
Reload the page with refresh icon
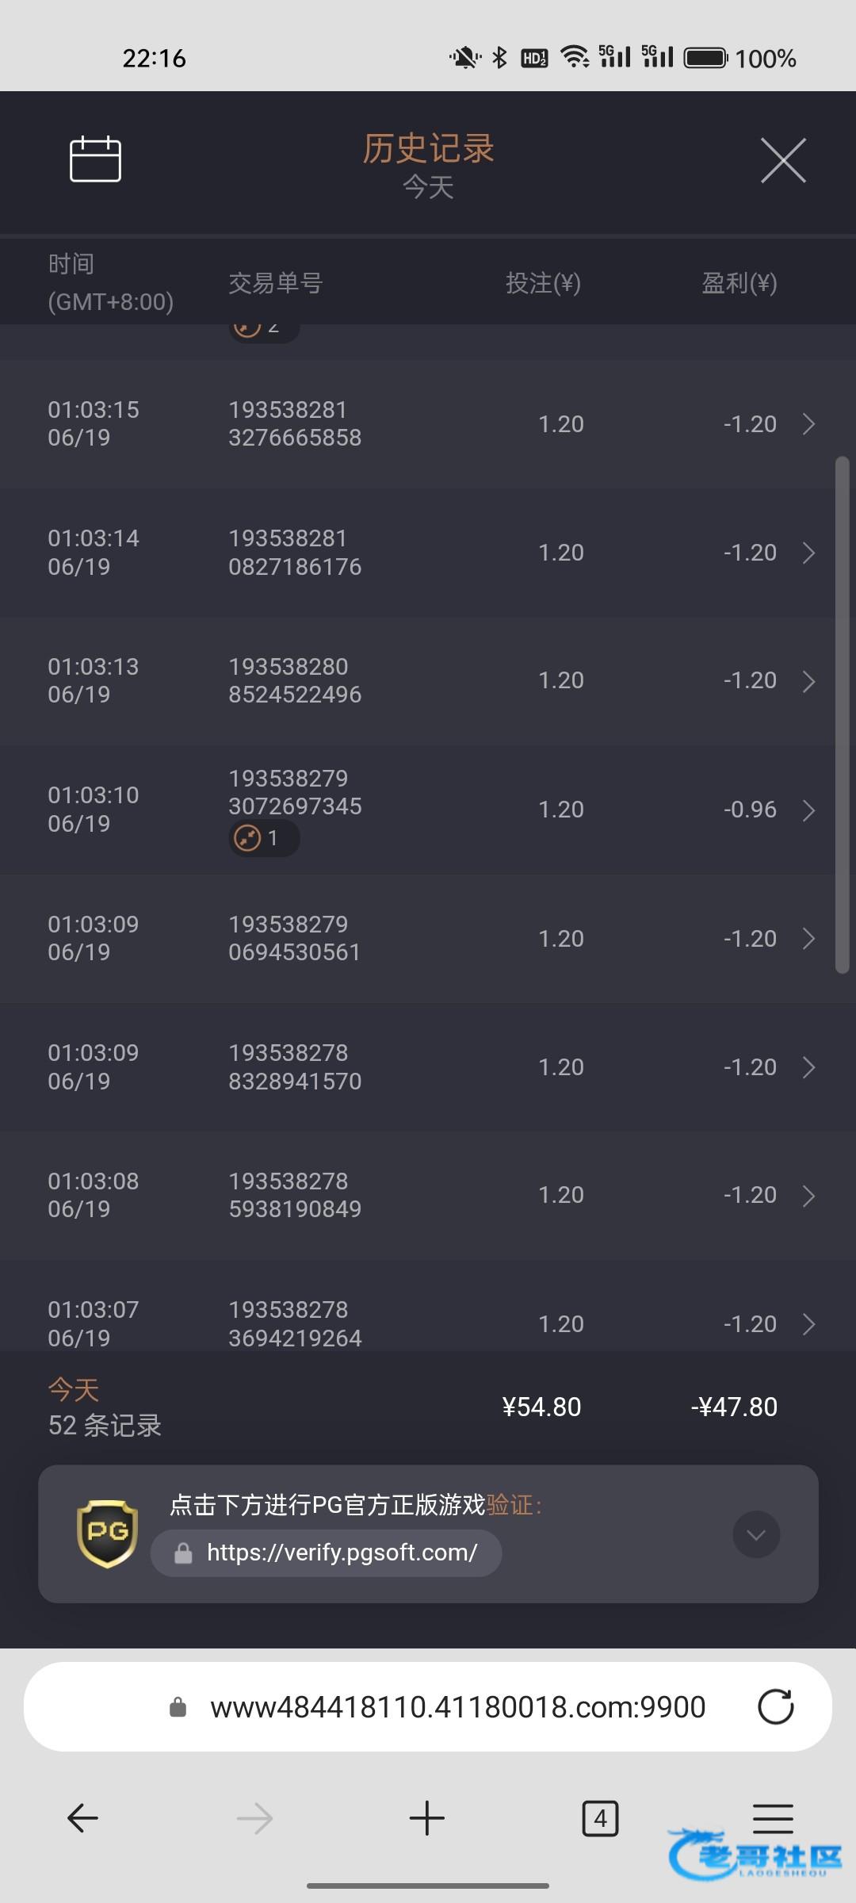(x=775, y=1707)
